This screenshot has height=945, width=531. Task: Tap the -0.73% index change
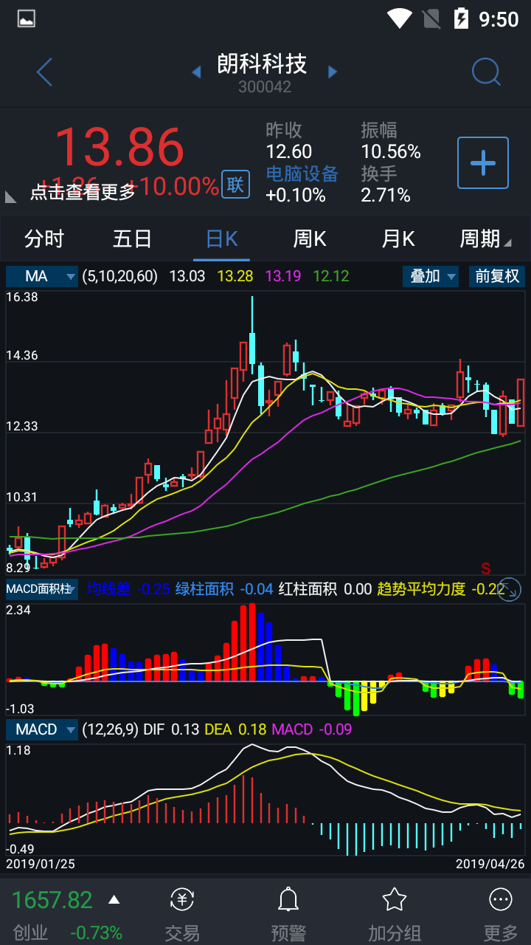pos(97,932)
